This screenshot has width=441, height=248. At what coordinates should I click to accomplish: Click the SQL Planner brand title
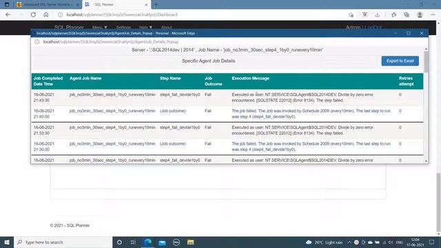69,28
